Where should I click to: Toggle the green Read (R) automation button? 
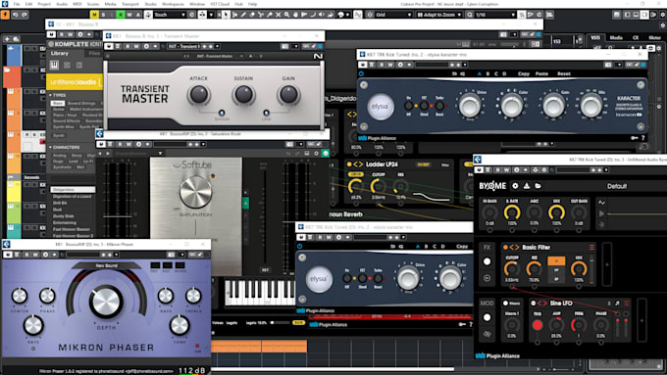click(121, 15)
